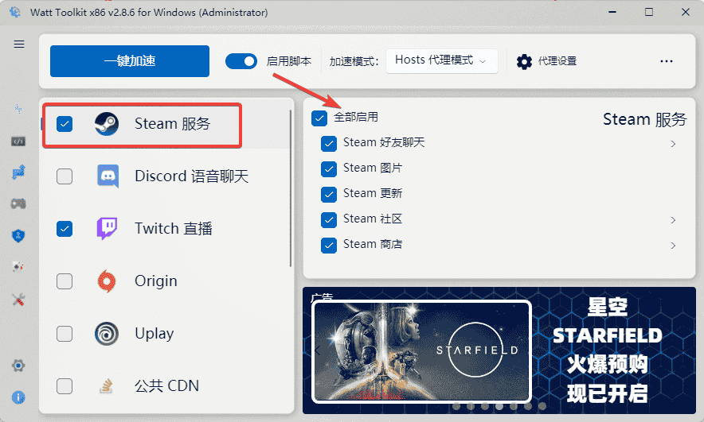Toggle the 启用脚本 switch
Viewport: 704px width, 422px height.
click(x=241, y=61)
